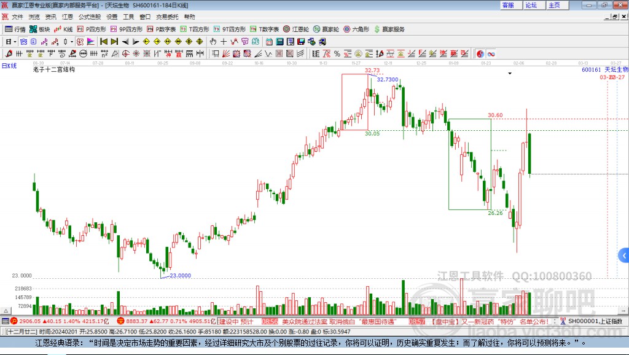Click the 客服 customer service button

(x=511, y=5)
